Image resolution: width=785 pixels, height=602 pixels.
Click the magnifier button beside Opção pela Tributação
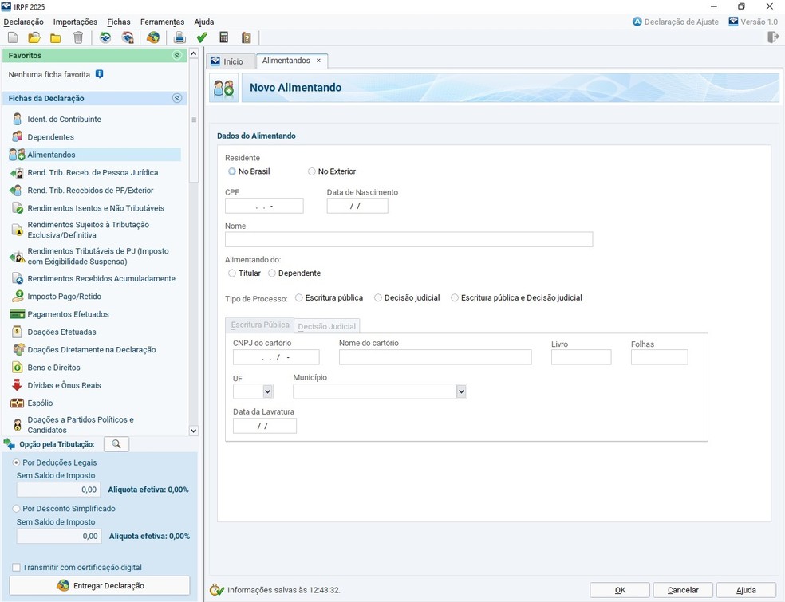(116, 444)
